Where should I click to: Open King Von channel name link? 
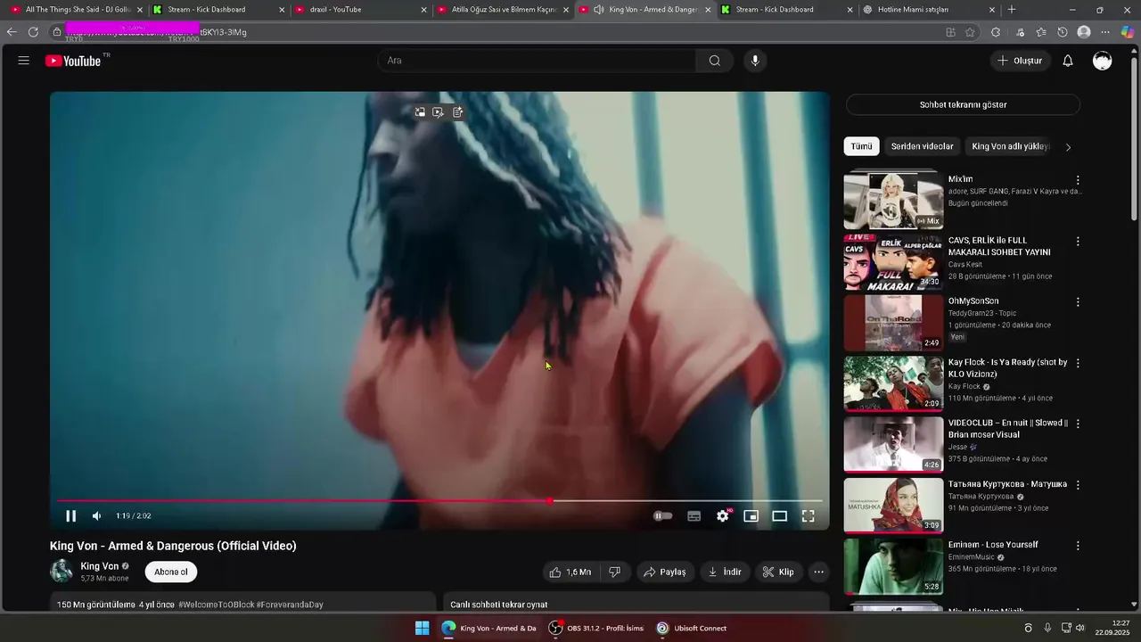point(100,566)
